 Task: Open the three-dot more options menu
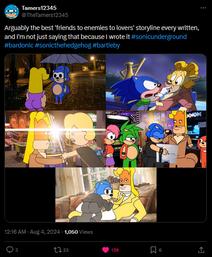coord(203,8)
